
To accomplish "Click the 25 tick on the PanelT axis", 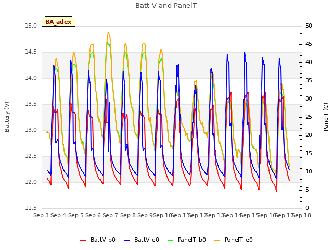I will (309, 117).
